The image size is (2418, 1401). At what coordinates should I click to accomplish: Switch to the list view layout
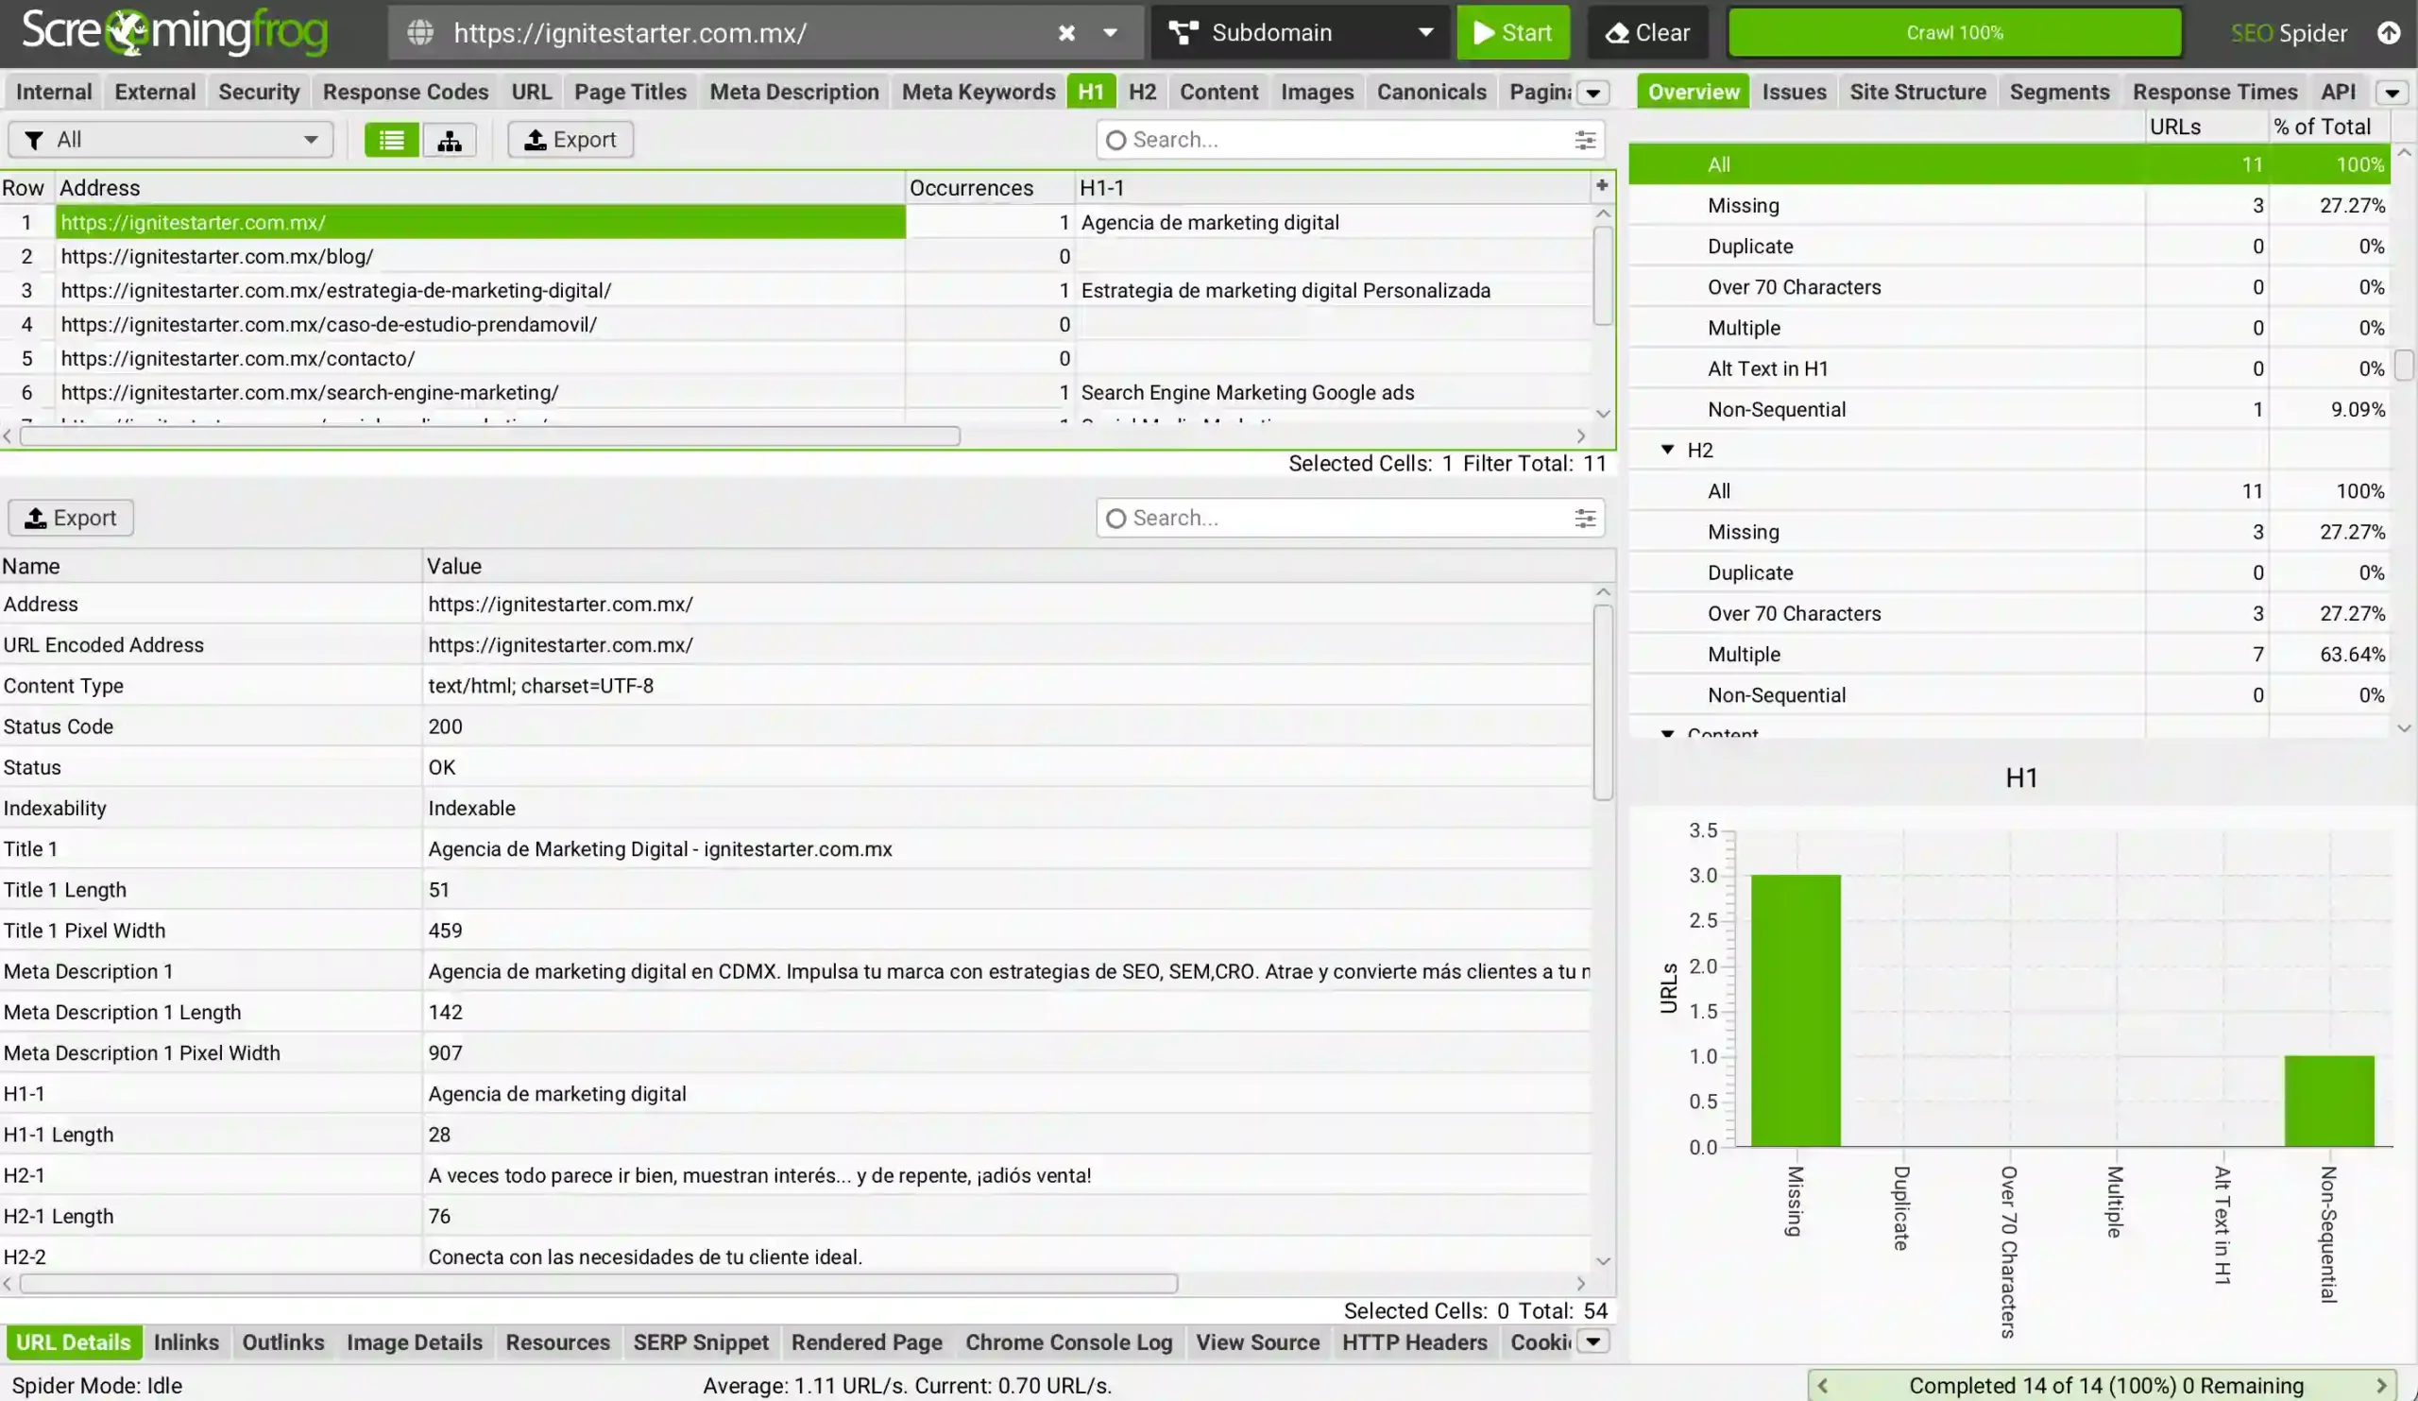pos(390,139)
